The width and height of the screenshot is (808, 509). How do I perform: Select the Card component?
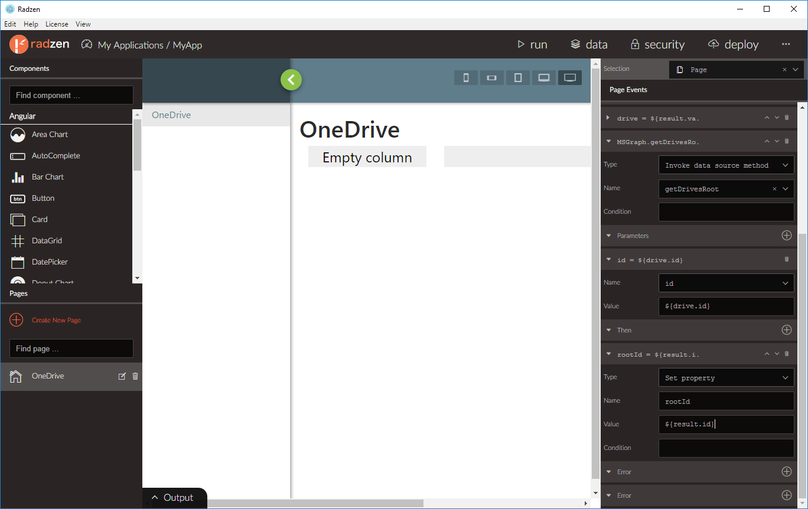click(67, 220)
